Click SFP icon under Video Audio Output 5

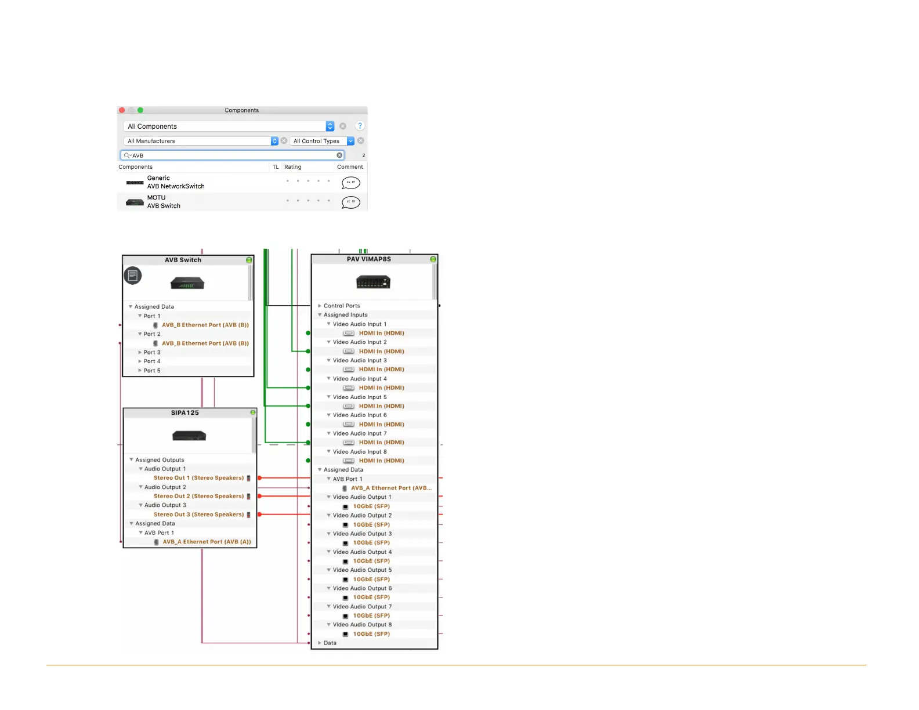coord(345,579)
